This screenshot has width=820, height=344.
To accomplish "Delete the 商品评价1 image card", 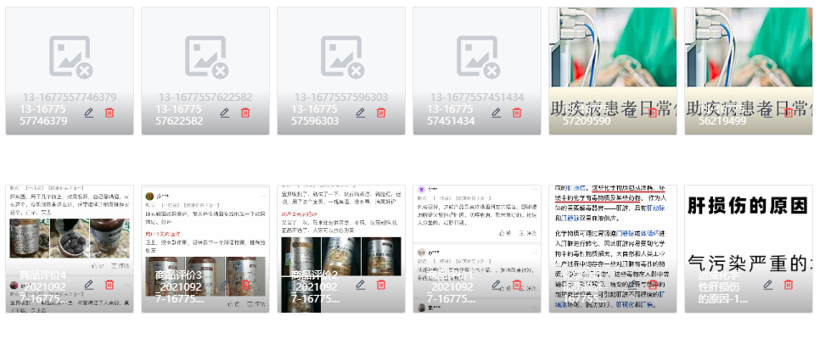I will (517, 285).
